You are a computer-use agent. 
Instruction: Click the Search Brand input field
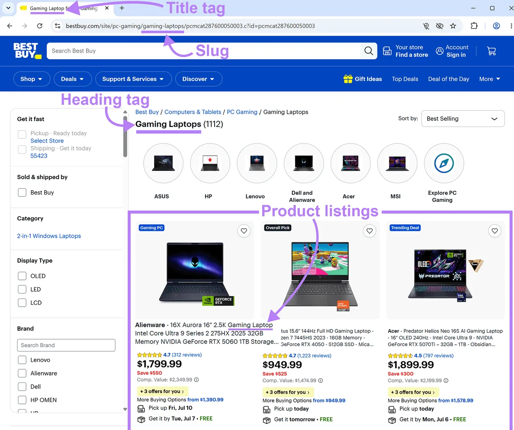click(66, 345)
